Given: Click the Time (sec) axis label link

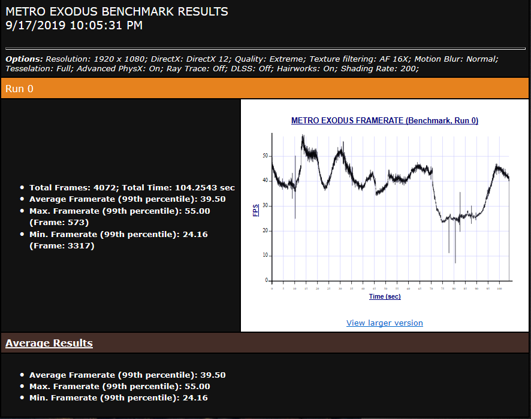Looking at the screenshot, I should click(385, 296).
